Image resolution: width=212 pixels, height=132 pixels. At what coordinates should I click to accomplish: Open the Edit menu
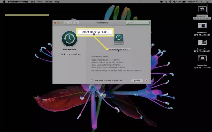pyautogui.click(x=33, y=2)
